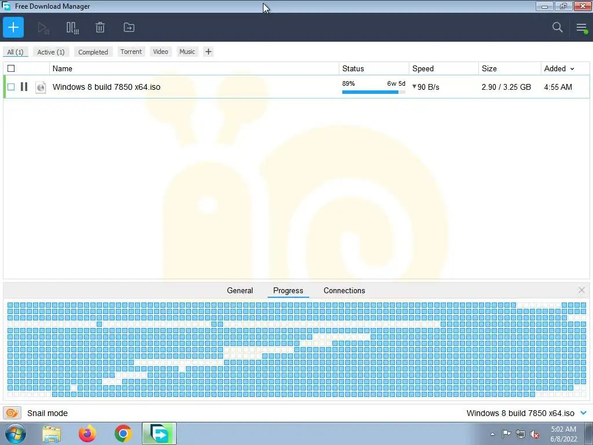
Task: Click the file name Windows 8 build 7850 x64.iso
Action: [107, 87]
